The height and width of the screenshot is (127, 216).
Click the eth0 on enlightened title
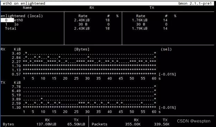click(24, 3)
